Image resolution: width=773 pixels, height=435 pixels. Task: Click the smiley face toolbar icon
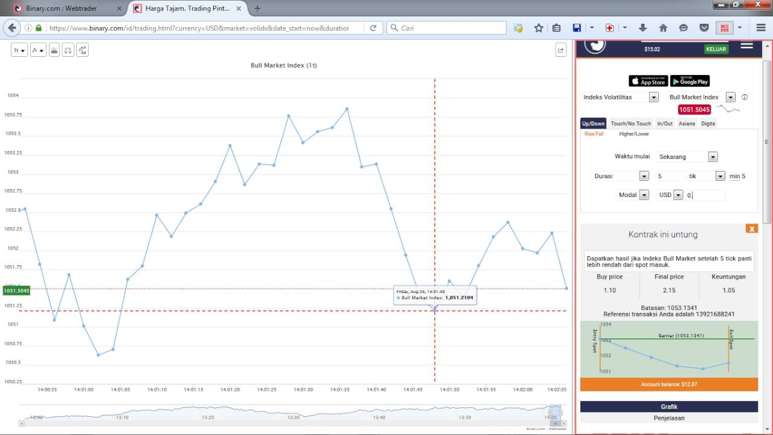[684, 28]
